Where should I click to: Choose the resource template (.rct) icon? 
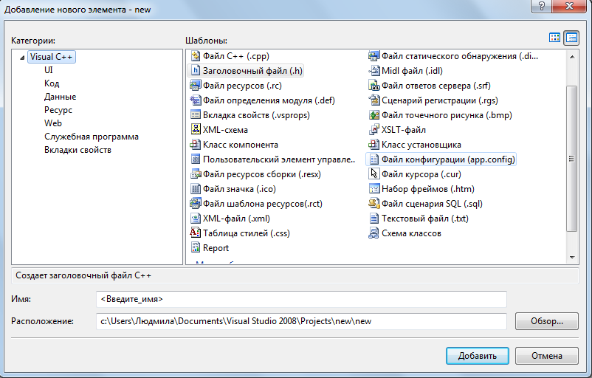click(195, 204)
